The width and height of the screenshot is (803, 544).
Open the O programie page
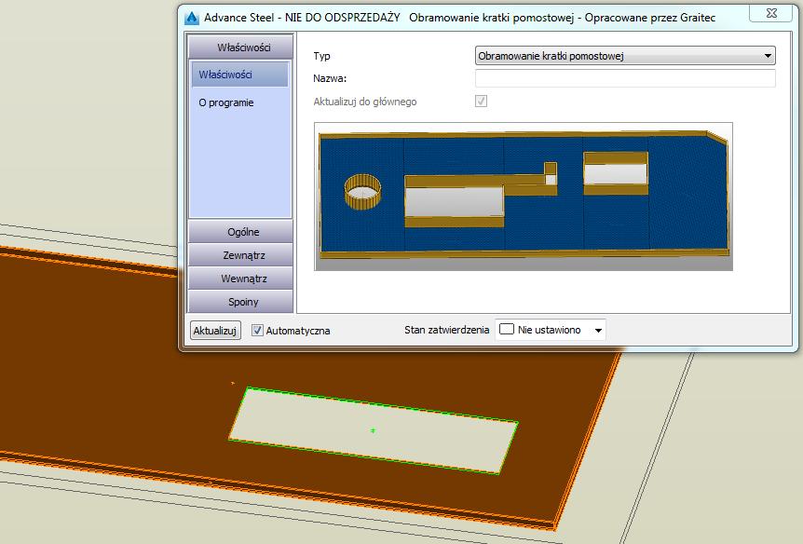point(225,102)
